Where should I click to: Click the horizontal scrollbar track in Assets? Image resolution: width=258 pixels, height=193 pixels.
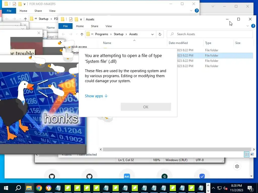point(177,149)
